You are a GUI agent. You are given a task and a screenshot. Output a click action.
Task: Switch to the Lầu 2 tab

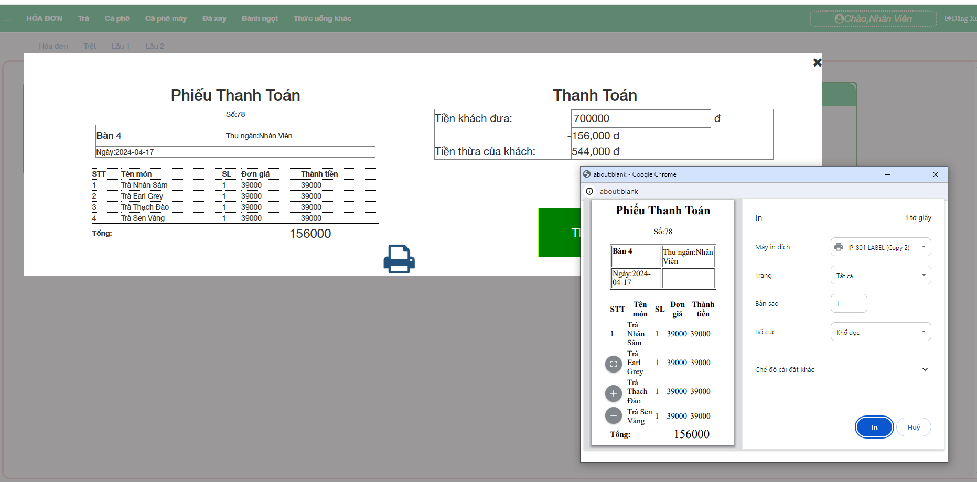pyautogui.click(x=155, y=46)
